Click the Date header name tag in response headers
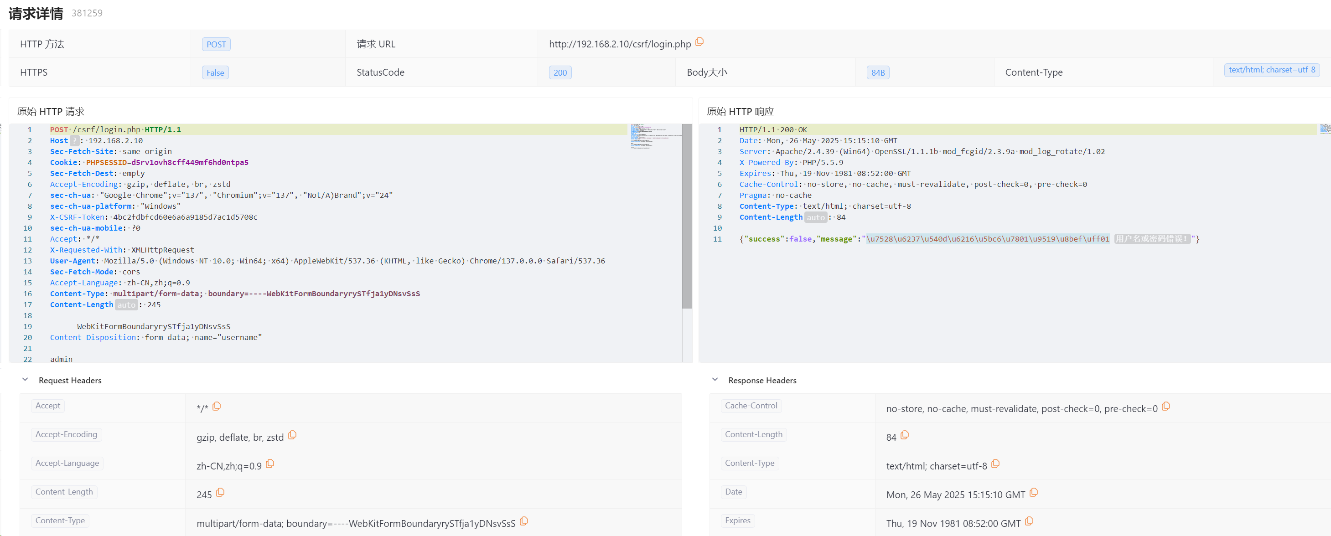 click(x=733, y=492)
